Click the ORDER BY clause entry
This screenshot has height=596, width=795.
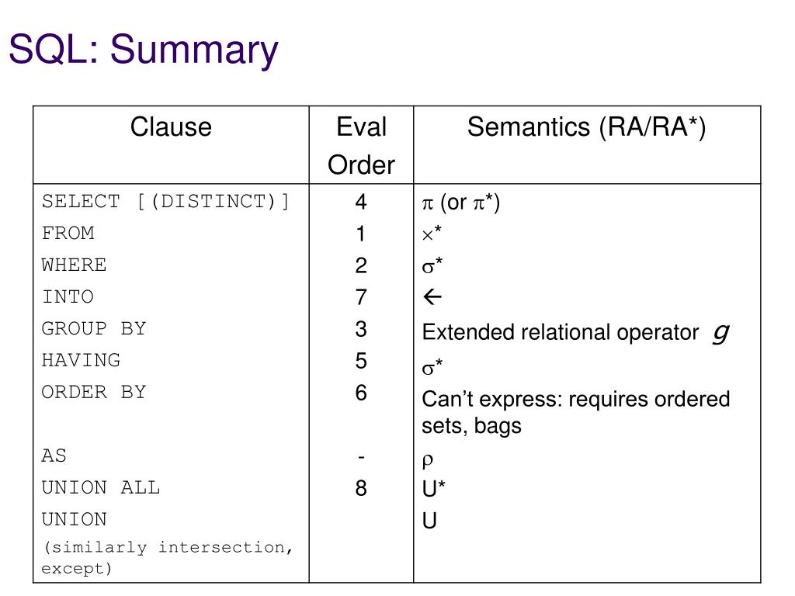pyautogui.click(x=94, y=393)
